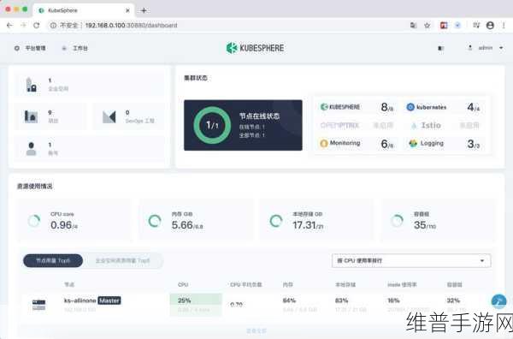
Task: Open the Chrome three-dot menu
Action: pos(504,25)
